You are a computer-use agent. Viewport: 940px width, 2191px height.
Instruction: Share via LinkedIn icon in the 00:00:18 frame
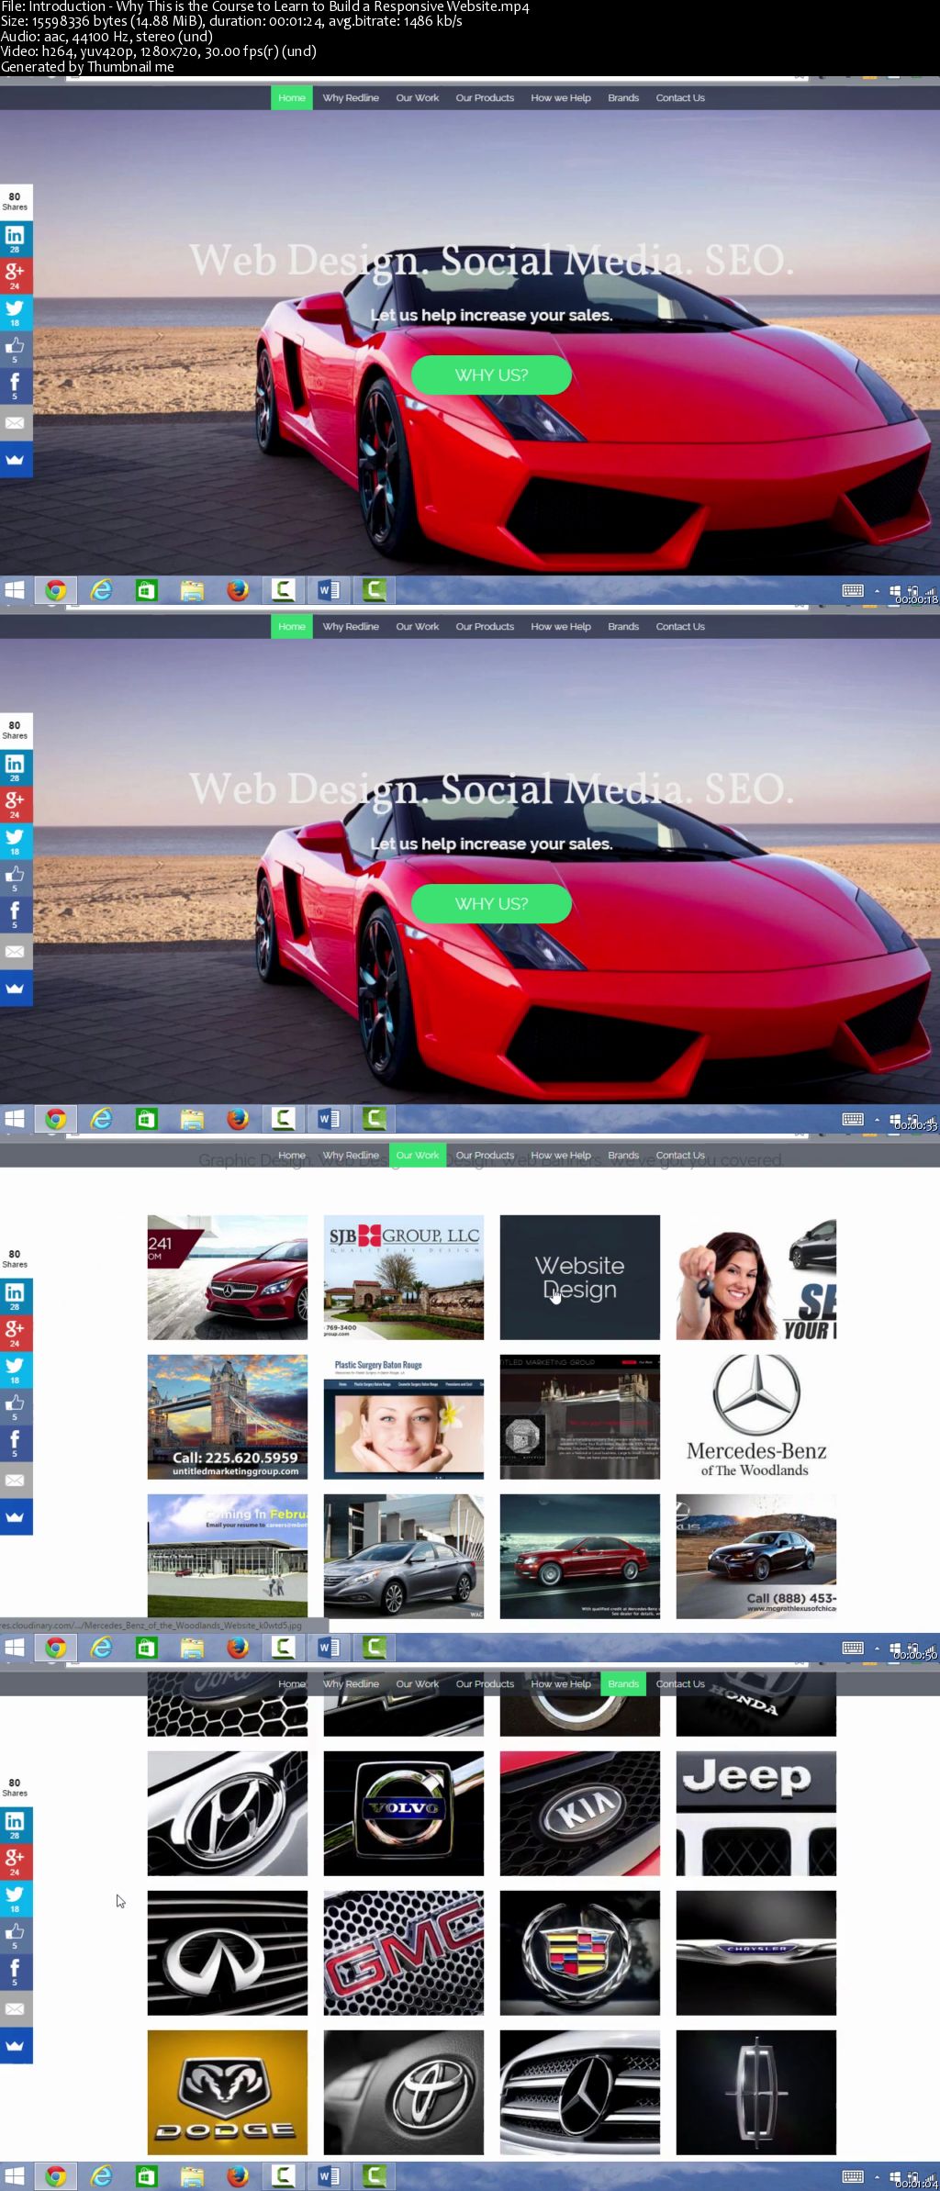[x=16, y=239]
